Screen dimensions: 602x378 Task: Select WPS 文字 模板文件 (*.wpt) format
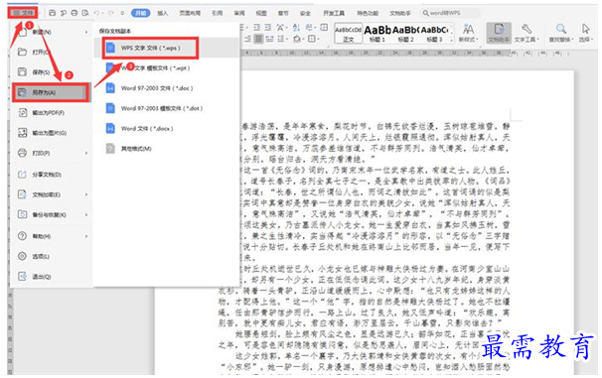click(x=168, y=68)
